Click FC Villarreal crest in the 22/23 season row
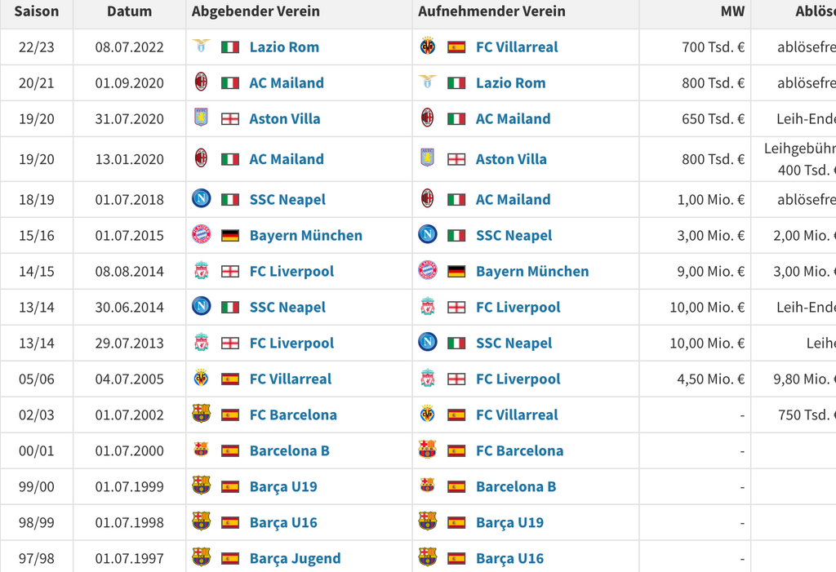 click(428, 47)
